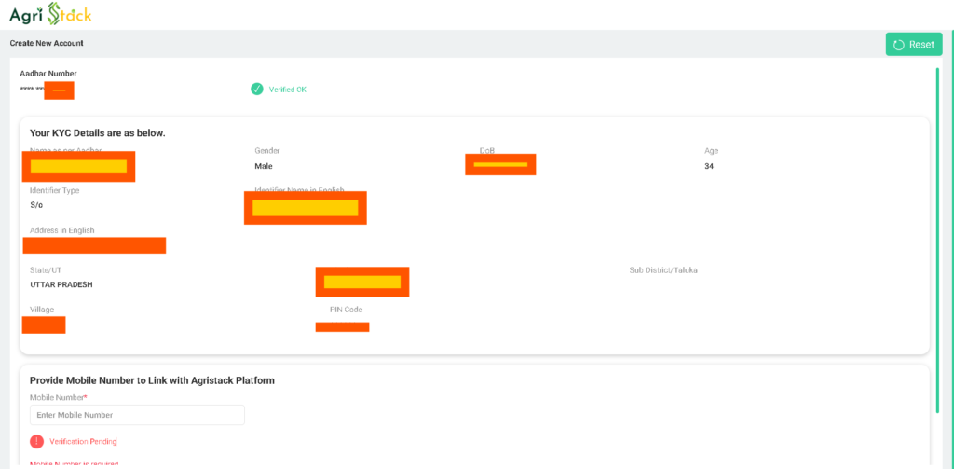Click the 'Gender' label
Screen dimensions: 954x469
coord(267,150)
